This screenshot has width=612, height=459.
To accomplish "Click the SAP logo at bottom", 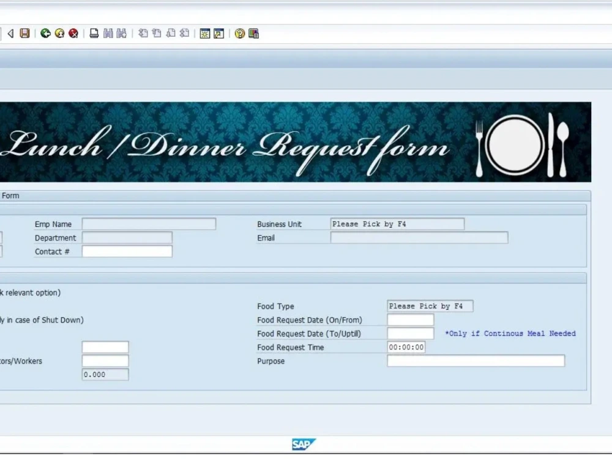I will (x=304, y=444).
